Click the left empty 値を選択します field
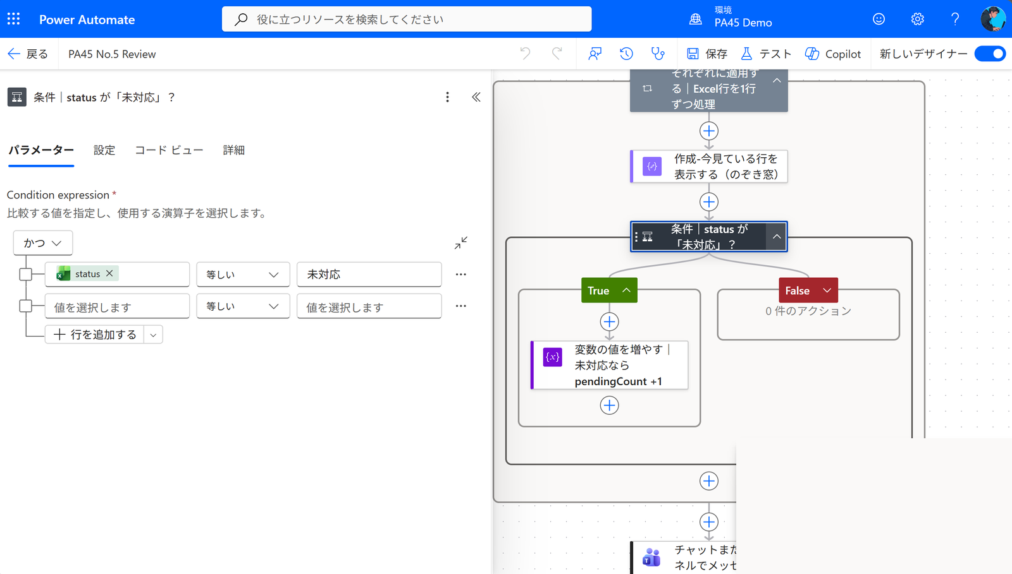This screenshot has height=574, width=1012. 117,306
